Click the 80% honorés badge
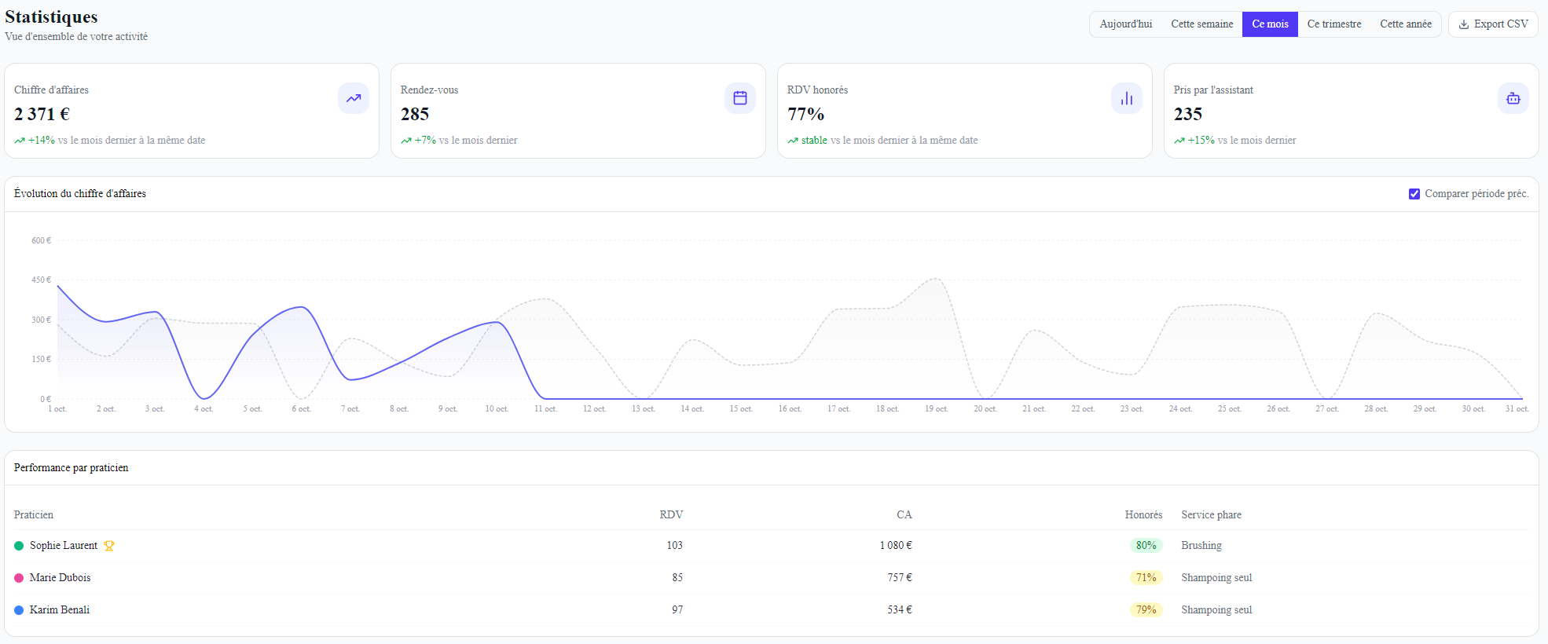The height and width of the screenshot is (644, 1548). click(1146, 546)
